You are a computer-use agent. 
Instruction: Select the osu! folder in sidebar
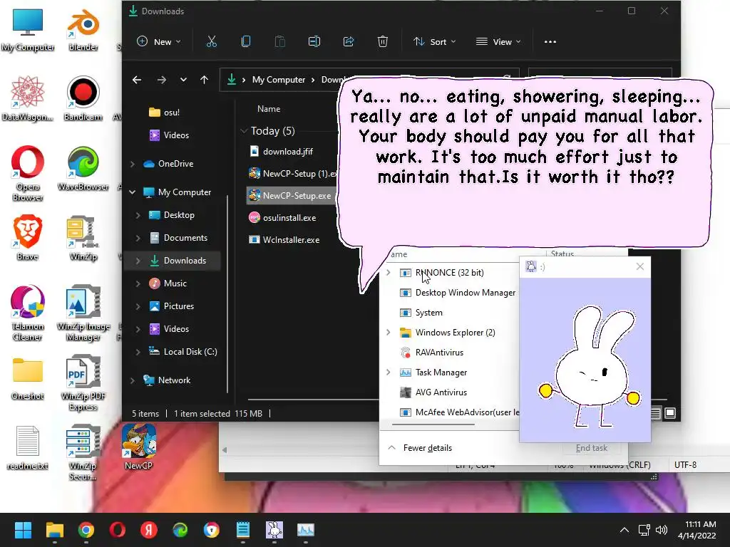click(x=164, y=112)
